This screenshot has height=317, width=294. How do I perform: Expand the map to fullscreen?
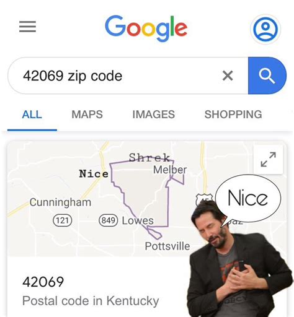click(268, 159)
